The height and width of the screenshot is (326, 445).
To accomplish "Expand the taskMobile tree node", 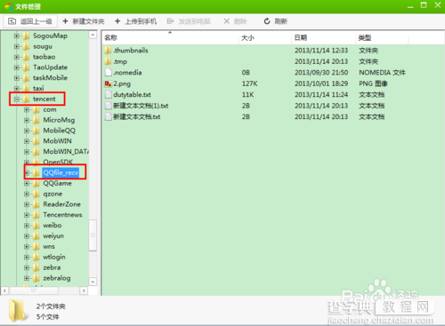I will click(17, 78).
